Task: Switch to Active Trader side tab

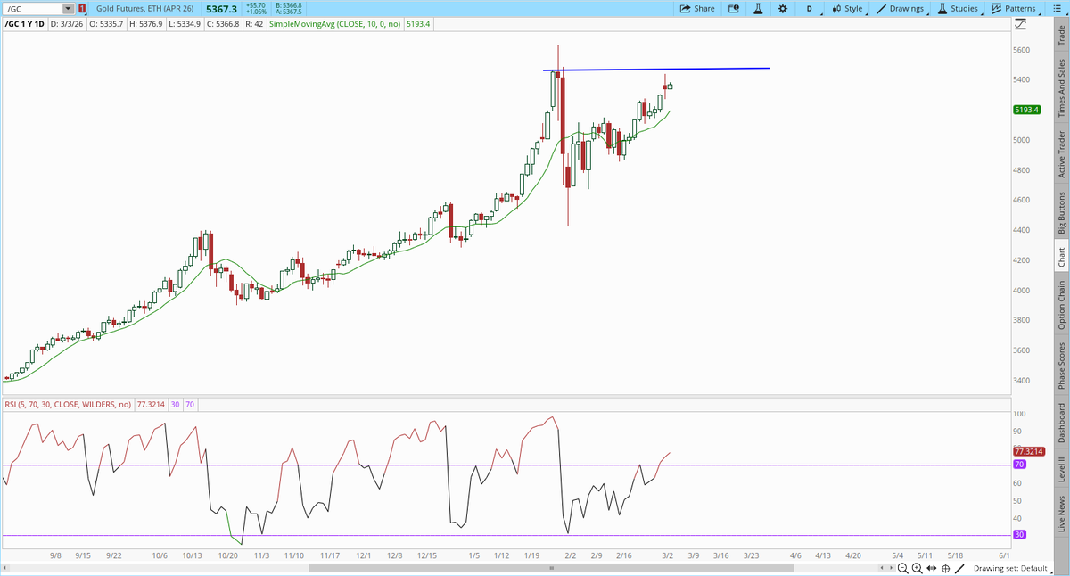Action: coord(1061,154)
